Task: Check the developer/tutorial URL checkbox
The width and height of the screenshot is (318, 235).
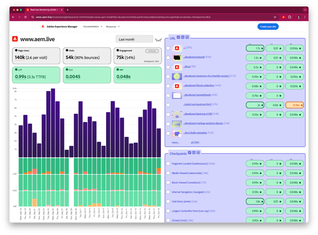Action: click(x=168, y=58)
